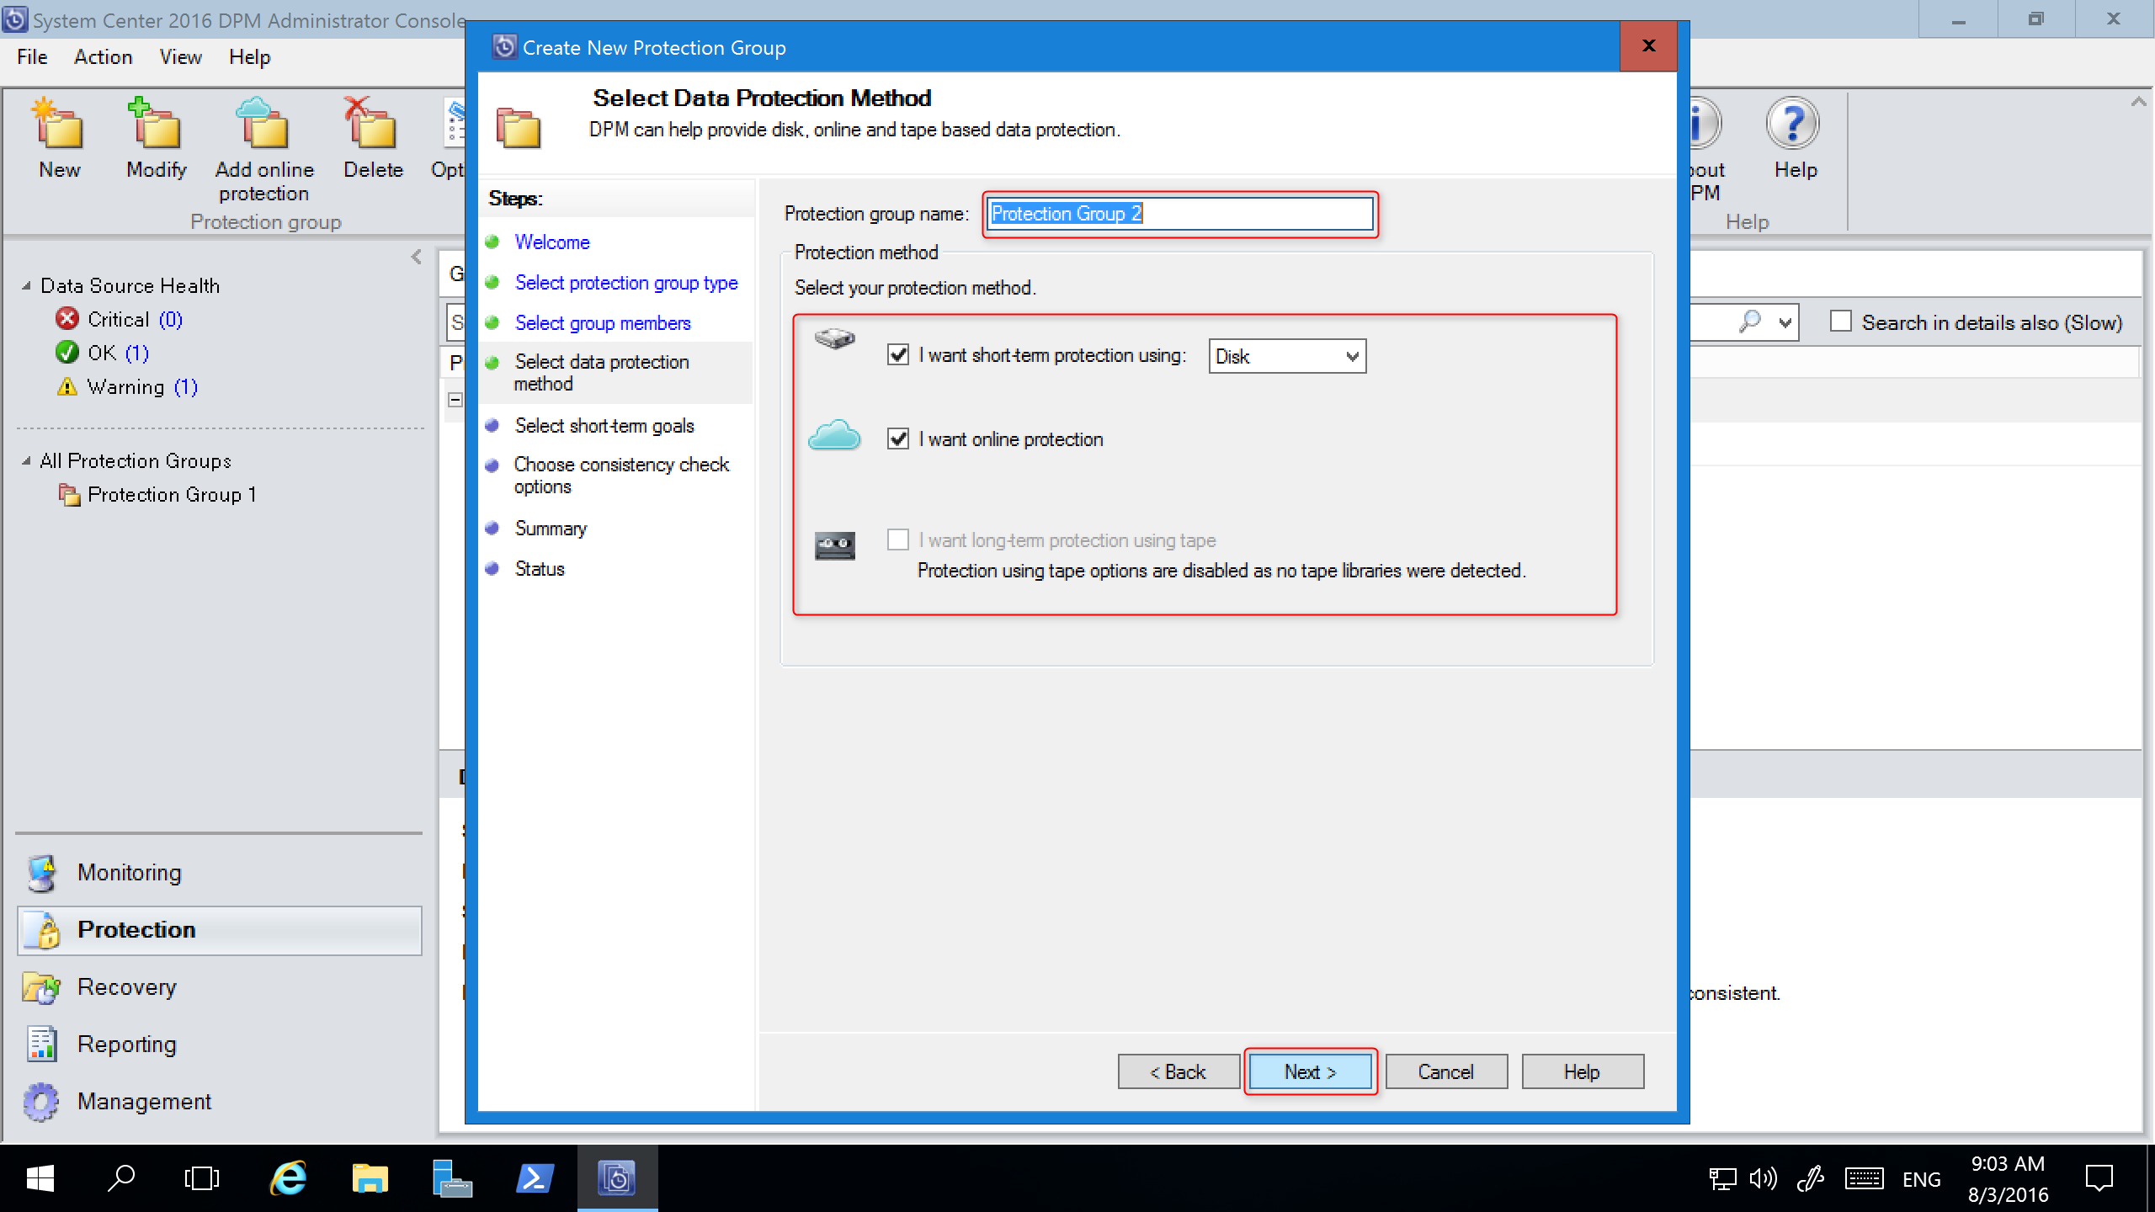This screenshot has width=2155, height=1212.
Task: Click the Monitoring navigation icon
Action: [43, 872]
